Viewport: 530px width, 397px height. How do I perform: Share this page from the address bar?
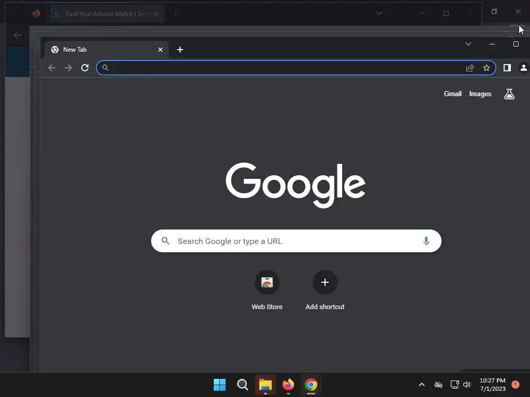(x=470, y=68)
